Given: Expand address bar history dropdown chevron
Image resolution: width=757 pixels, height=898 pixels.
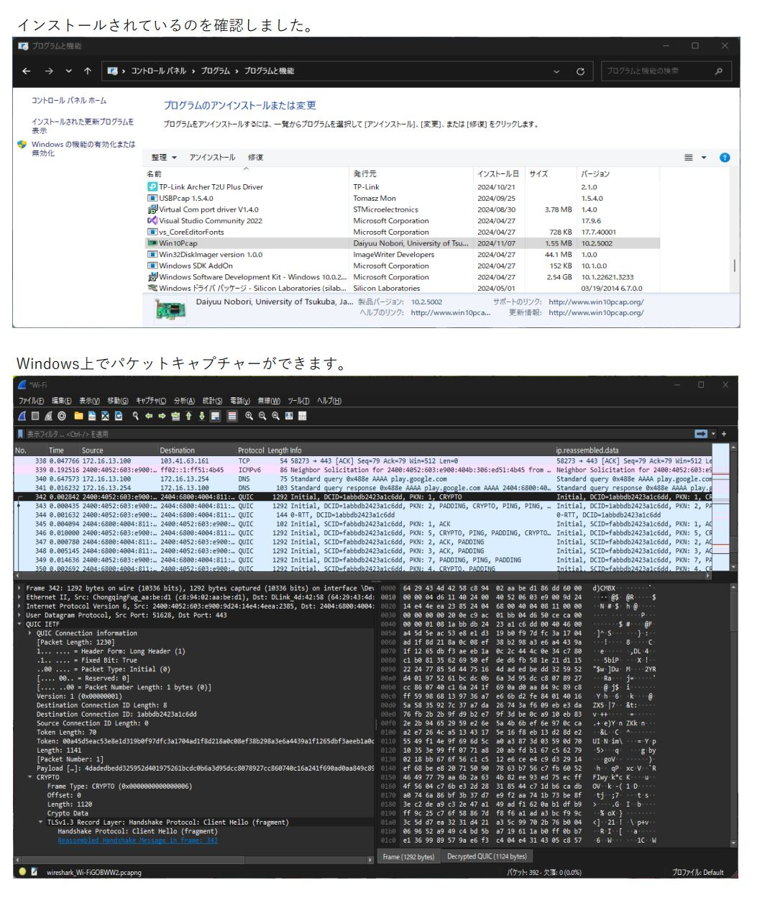Looking at the screenshot, I should (556, 71).
